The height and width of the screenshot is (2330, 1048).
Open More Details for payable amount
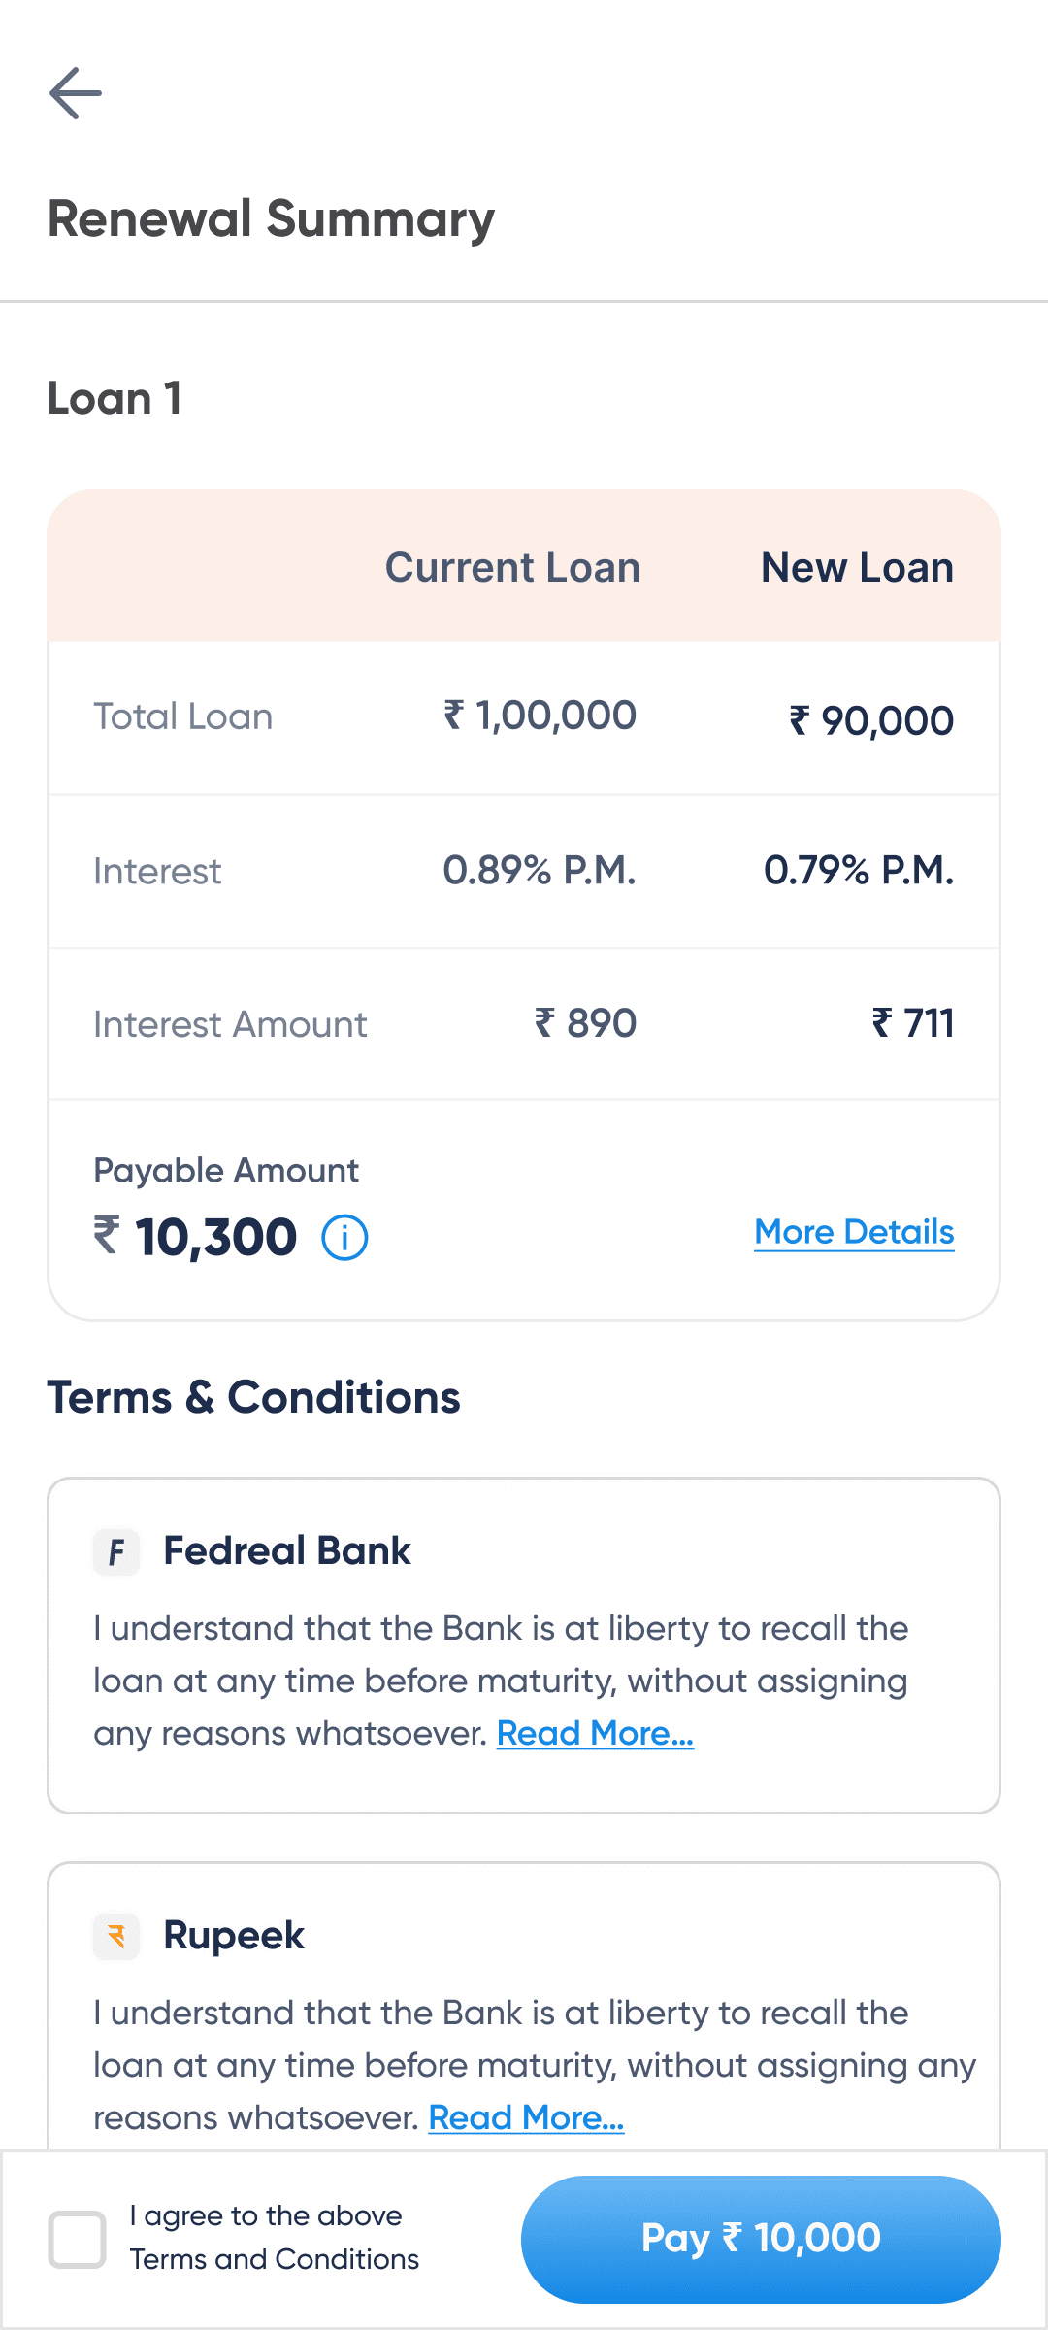854,1232
